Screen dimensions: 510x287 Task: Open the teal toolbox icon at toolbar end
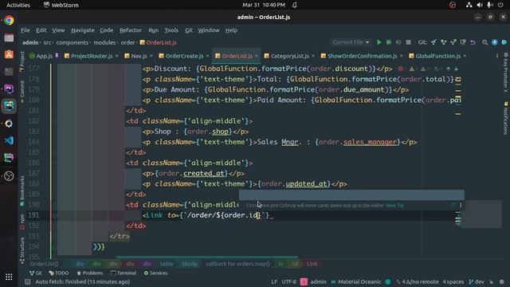tap(504, 42)
